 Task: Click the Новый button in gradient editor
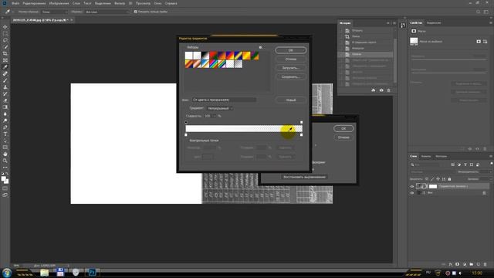click(290, 100)
